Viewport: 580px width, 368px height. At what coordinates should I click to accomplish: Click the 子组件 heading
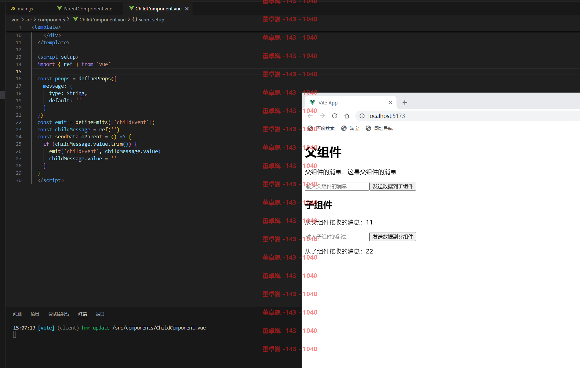tap(319, 205)
